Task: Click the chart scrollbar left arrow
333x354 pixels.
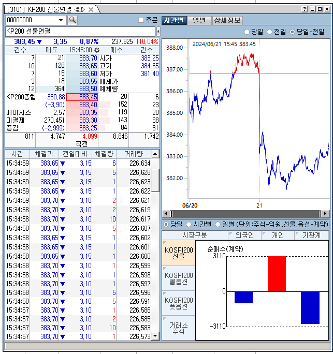Action: tap(166, 214)
